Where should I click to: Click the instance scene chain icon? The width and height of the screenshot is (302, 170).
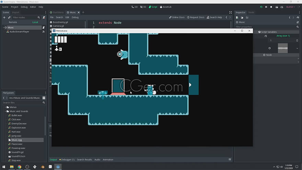[x=9, y=18]
